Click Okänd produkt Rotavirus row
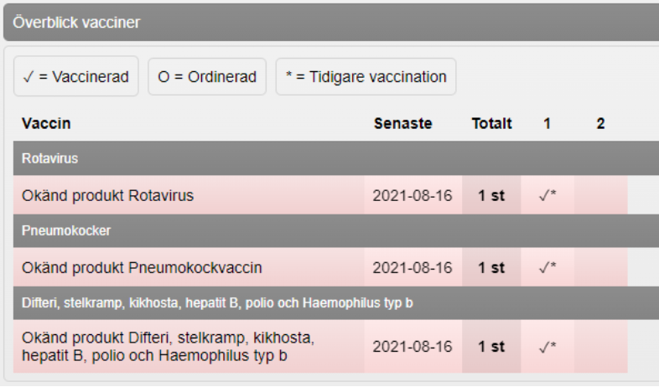 (108, 196)
